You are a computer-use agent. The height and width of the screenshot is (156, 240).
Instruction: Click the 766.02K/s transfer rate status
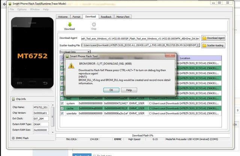coord(71,139)
